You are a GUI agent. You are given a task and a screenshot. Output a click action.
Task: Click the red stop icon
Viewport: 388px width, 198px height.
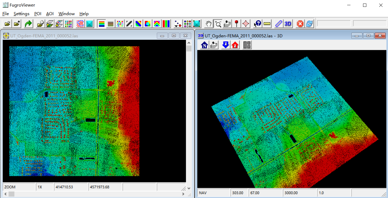point(300,24)
